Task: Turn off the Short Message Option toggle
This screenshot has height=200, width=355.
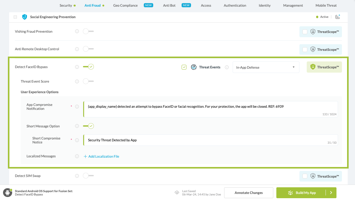Action: pos(88,126)
